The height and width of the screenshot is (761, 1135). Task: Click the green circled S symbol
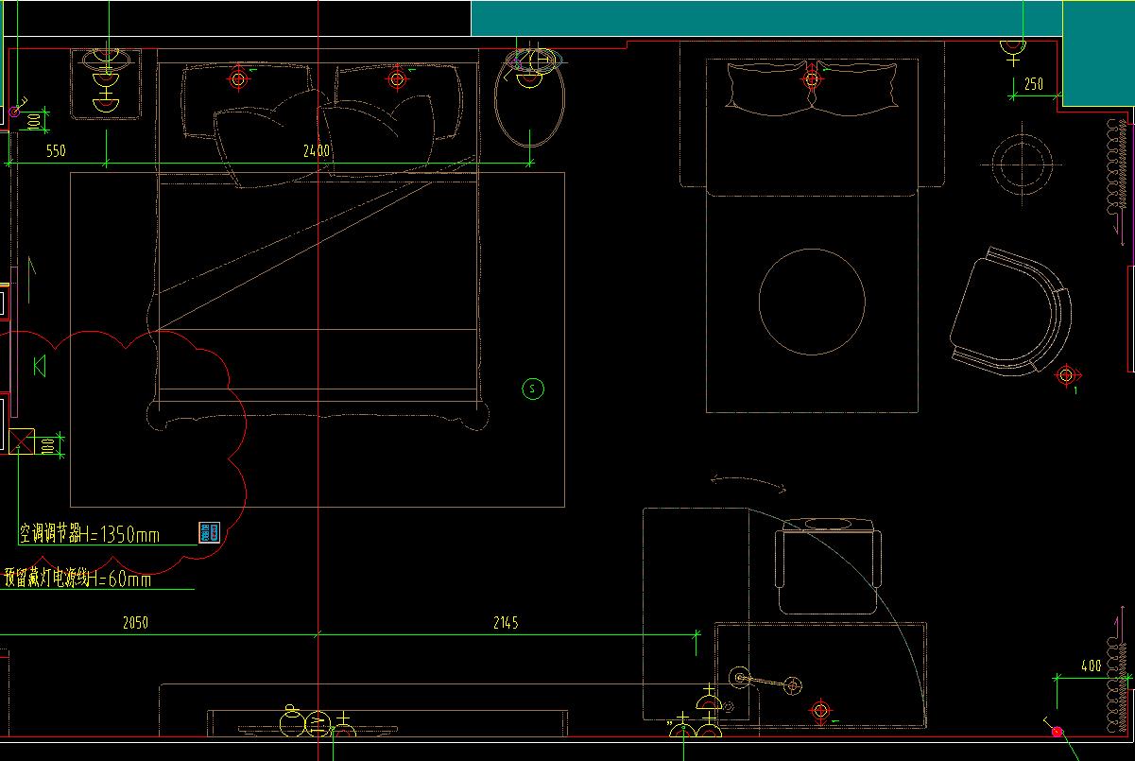(533, 389)
